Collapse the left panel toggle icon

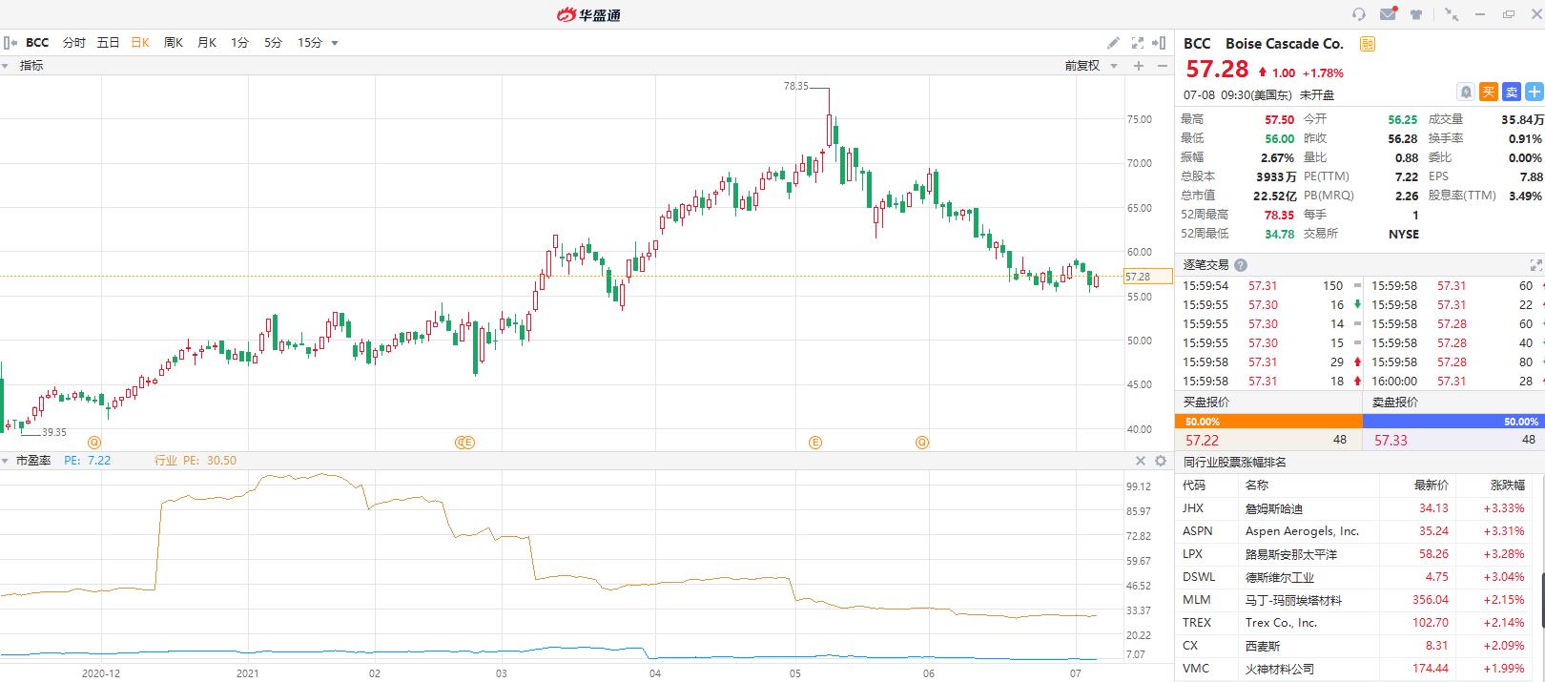point(10,43)
